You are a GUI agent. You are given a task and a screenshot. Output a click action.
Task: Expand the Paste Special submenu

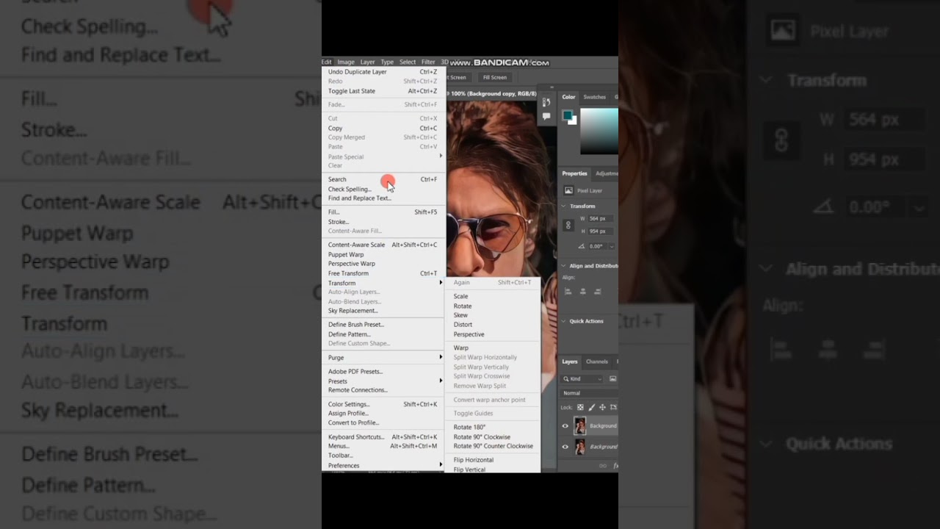(383, 156)
